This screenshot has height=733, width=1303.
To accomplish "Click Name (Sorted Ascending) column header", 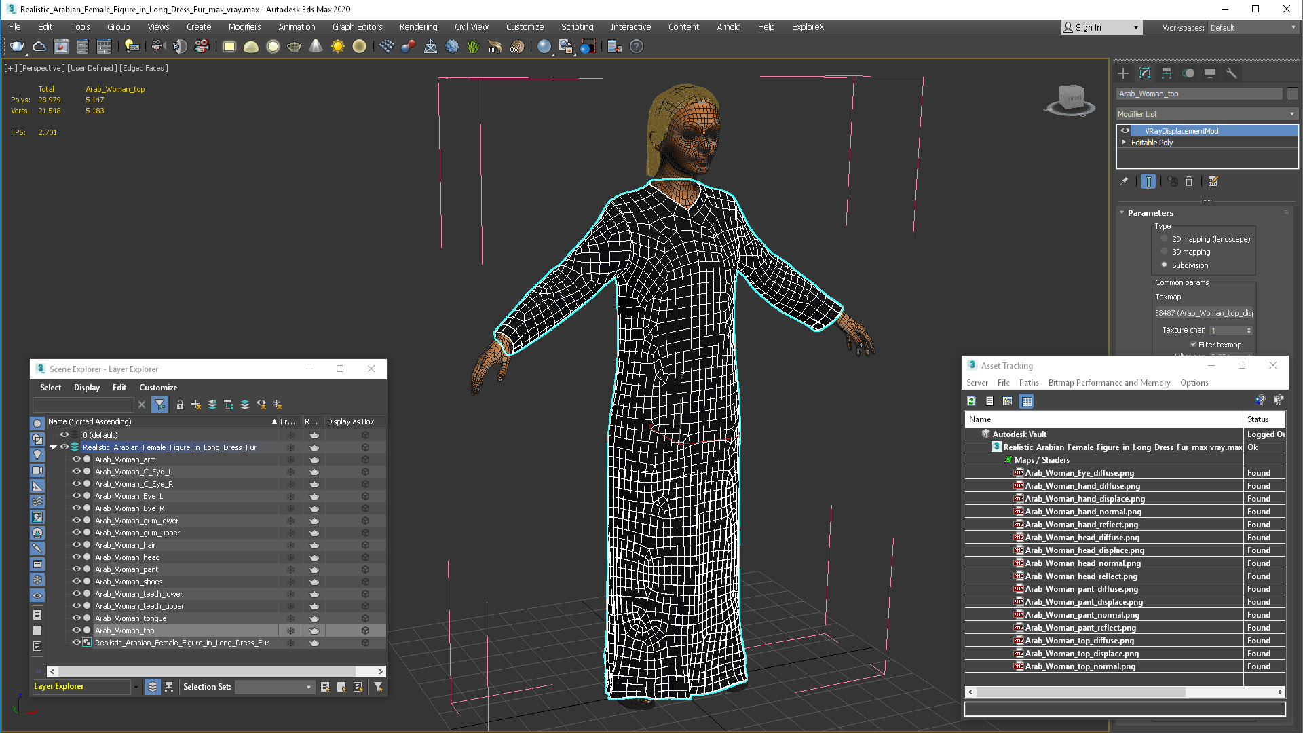I will click(x=162, y=421).
